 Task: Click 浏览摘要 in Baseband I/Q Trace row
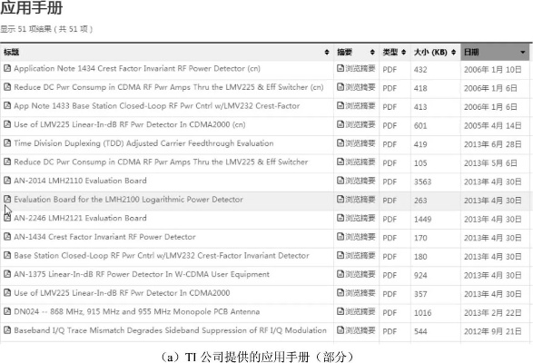pos(360,330)
